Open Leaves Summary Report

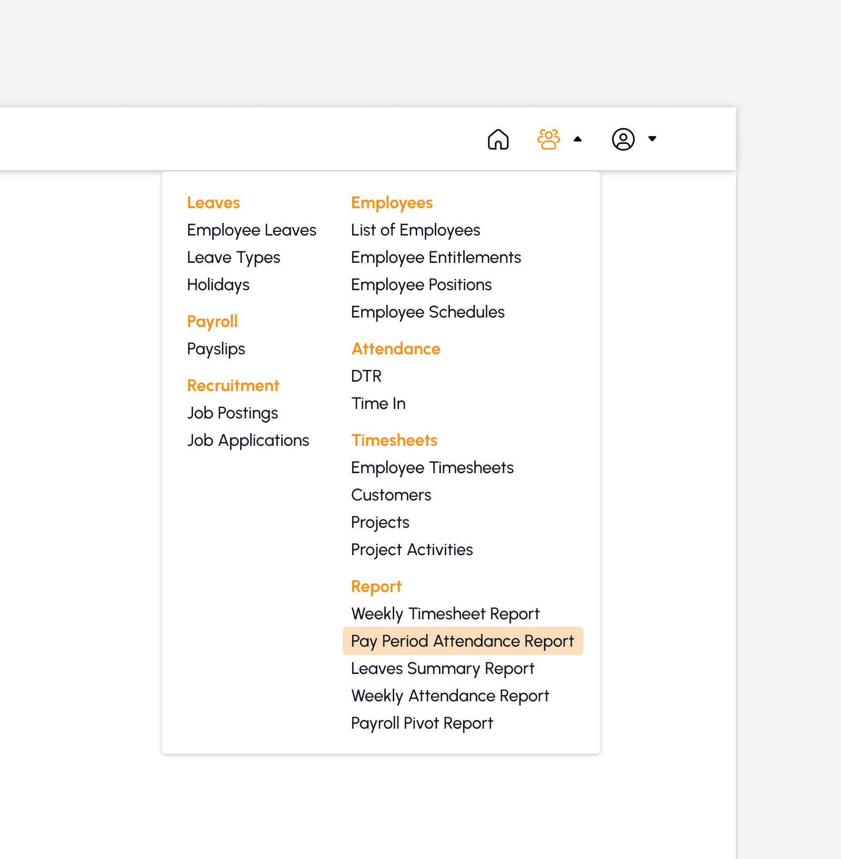click(x=443, y=669)
